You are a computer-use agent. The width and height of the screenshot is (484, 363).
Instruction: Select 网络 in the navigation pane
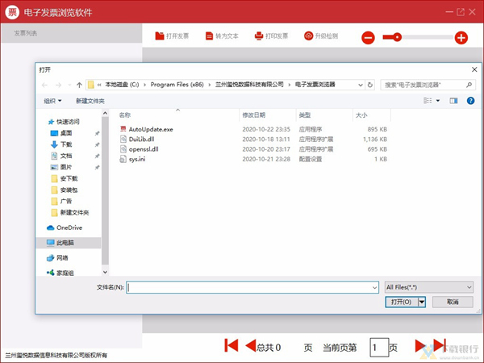(62, 258)
